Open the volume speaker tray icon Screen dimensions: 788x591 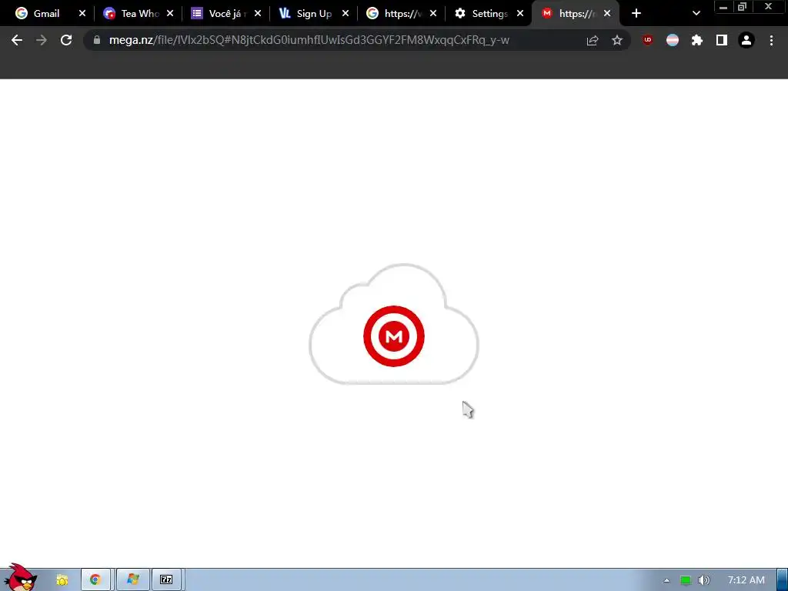click(704, 580)
